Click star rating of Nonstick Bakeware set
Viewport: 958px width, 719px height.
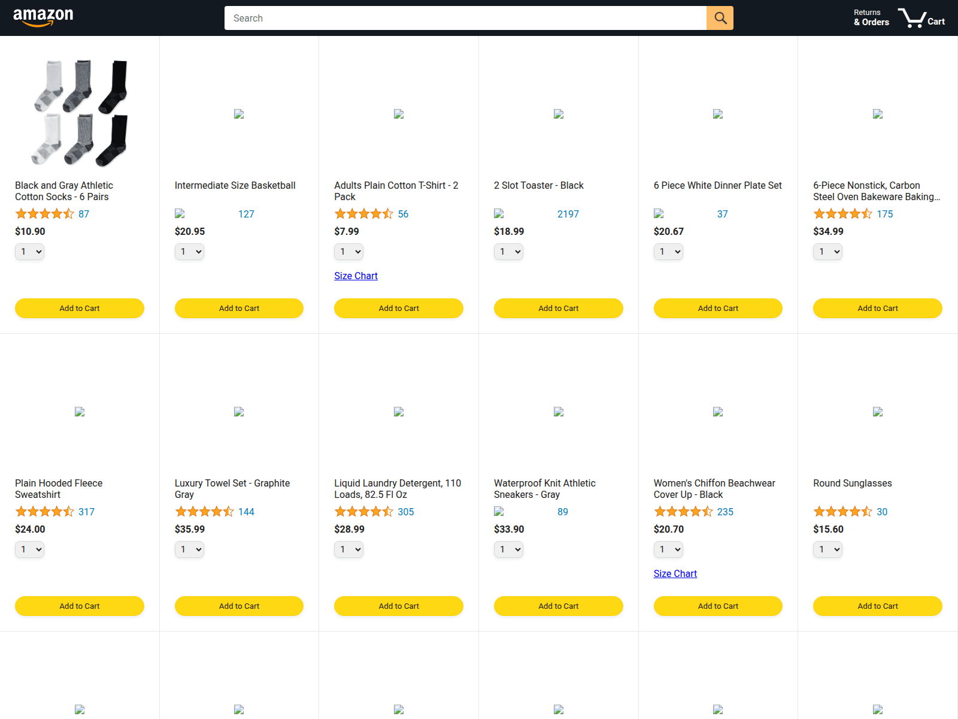[843, 214]
